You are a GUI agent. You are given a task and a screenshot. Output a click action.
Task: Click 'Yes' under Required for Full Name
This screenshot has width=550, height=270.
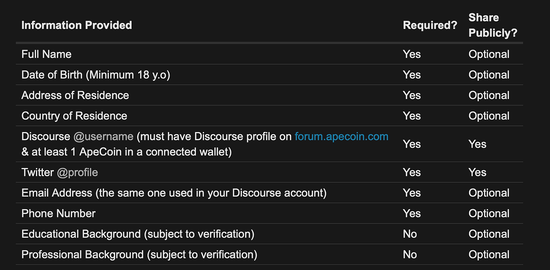click(412, 54)
